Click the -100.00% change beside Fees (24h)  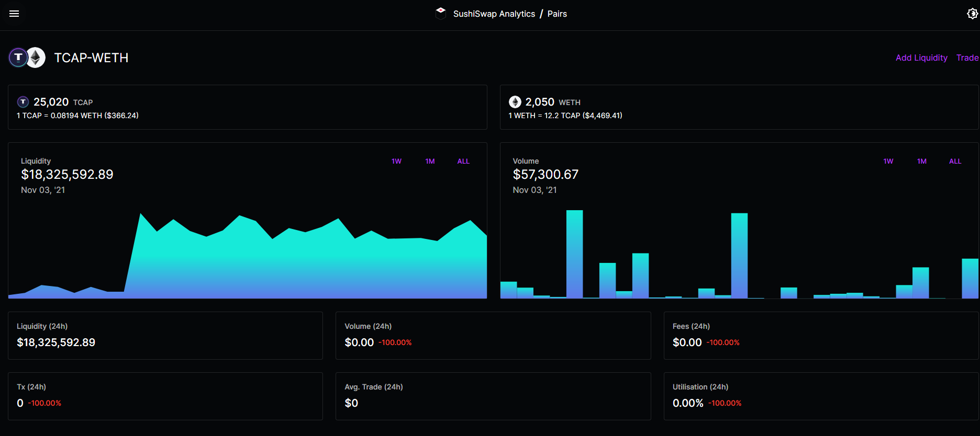pos(723,342)
